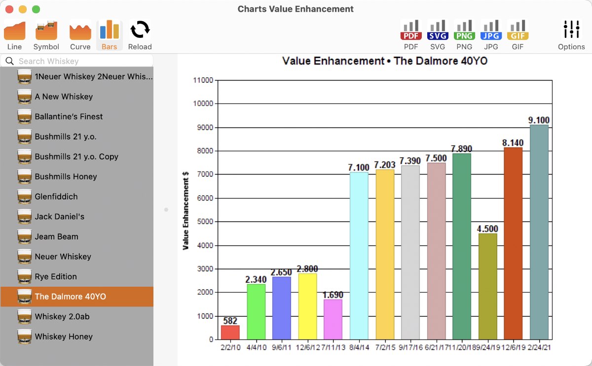This screenshot has height=366, width=592.
Task: Click the teal 9.100 bar
Action: [x=539, y=232]
